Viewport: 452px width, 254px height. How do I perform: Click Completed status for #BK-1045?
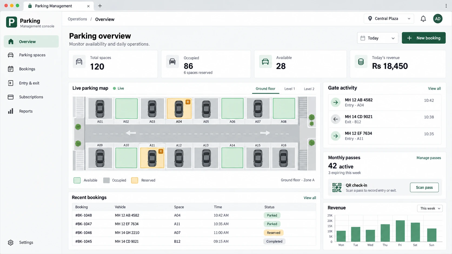click(x=274, y=242)
